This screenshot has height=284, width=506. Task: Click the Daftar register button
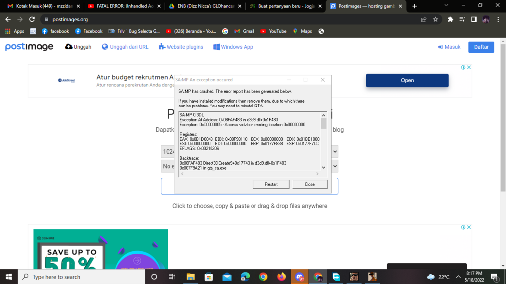coord(481,47)
